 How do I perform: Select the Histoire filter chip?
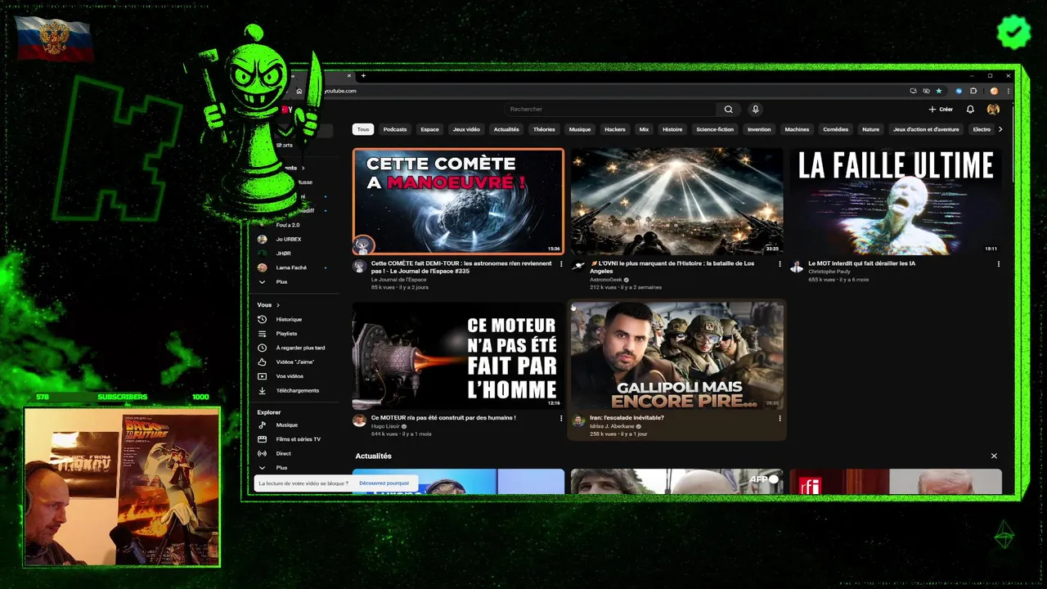[672, 129]
